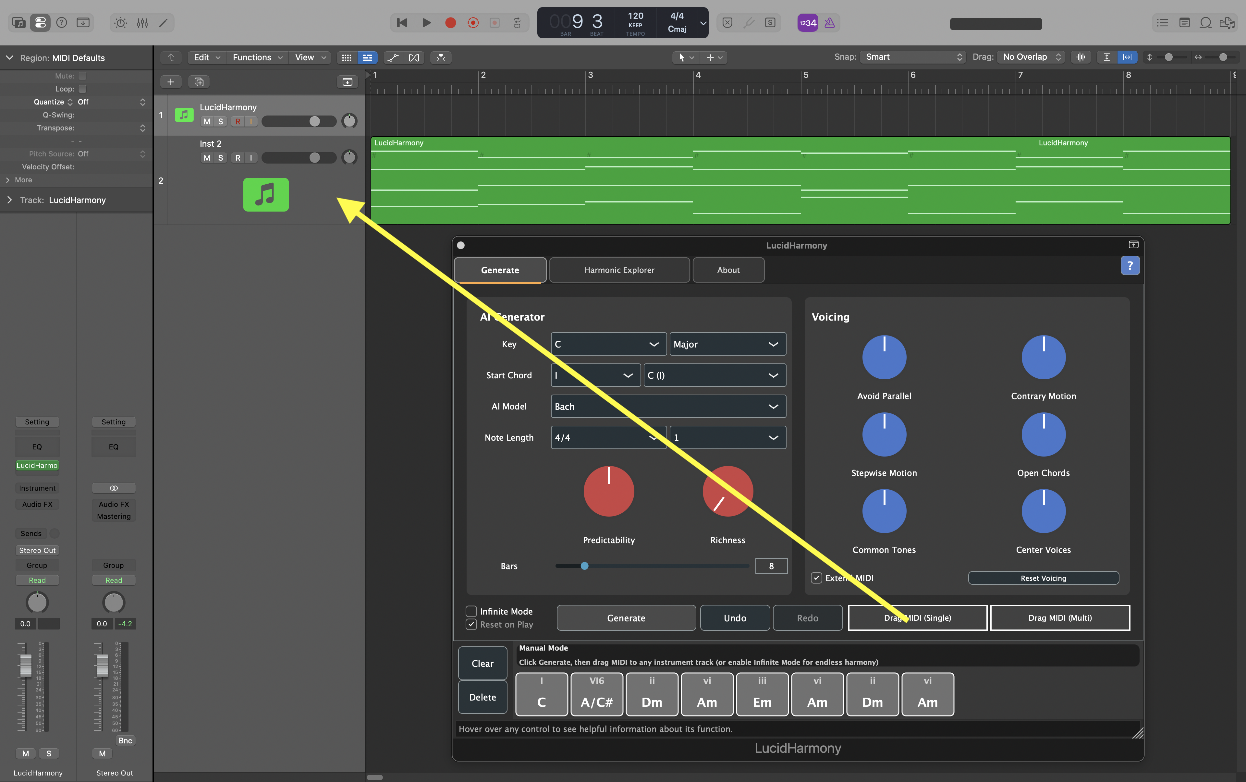Toggle Flex show/hide icon

click(414, 57)
